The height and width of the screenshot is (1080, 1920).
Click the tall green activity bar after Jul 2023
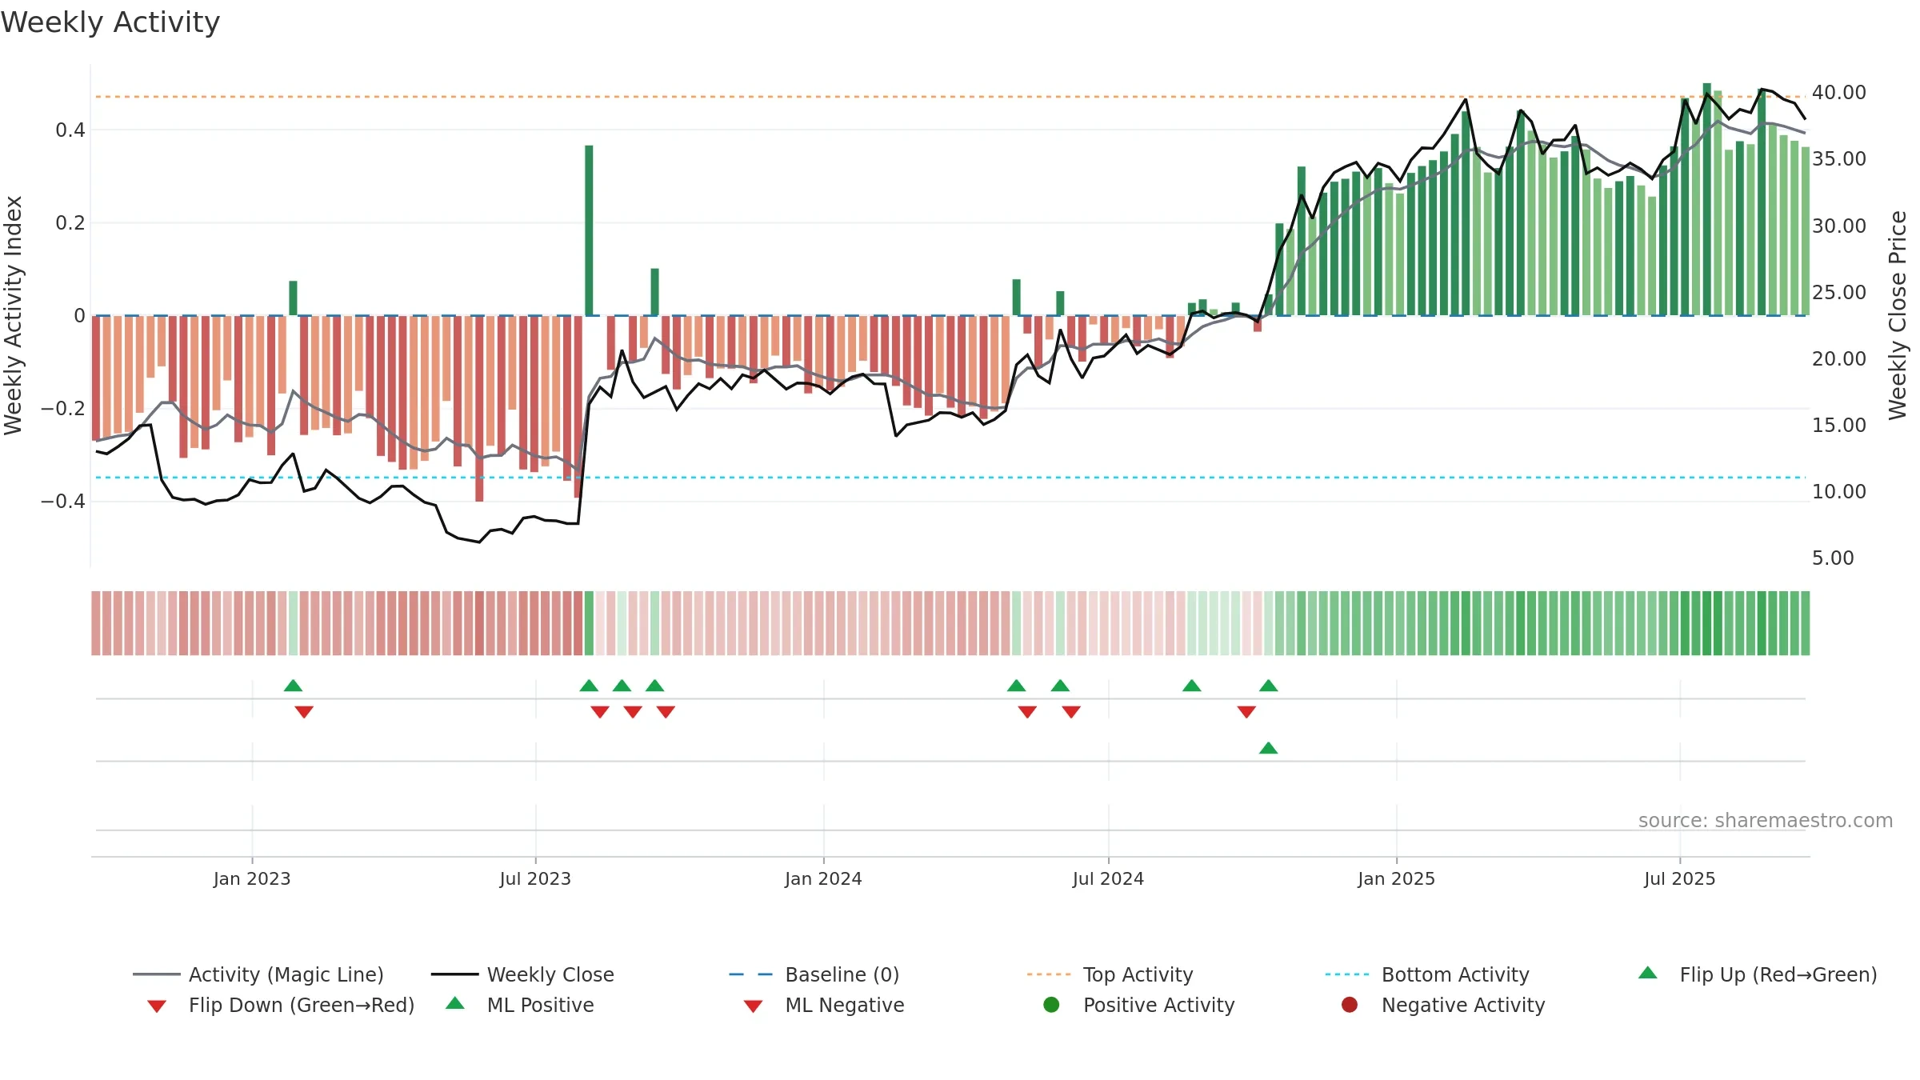pyautogui.click(x=590, y=230)
